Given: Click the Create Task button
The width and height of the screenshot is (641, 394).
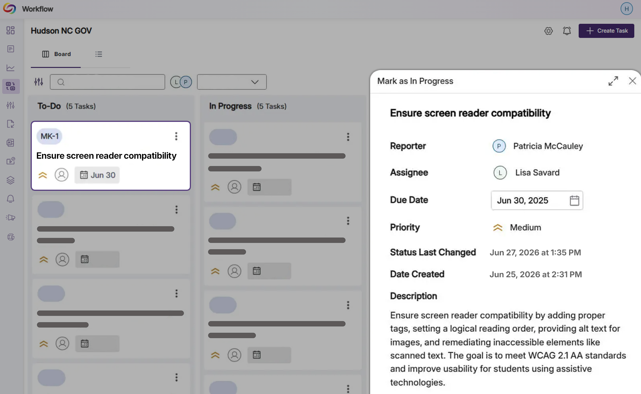Looking at the screenshot, I should 606,31.
